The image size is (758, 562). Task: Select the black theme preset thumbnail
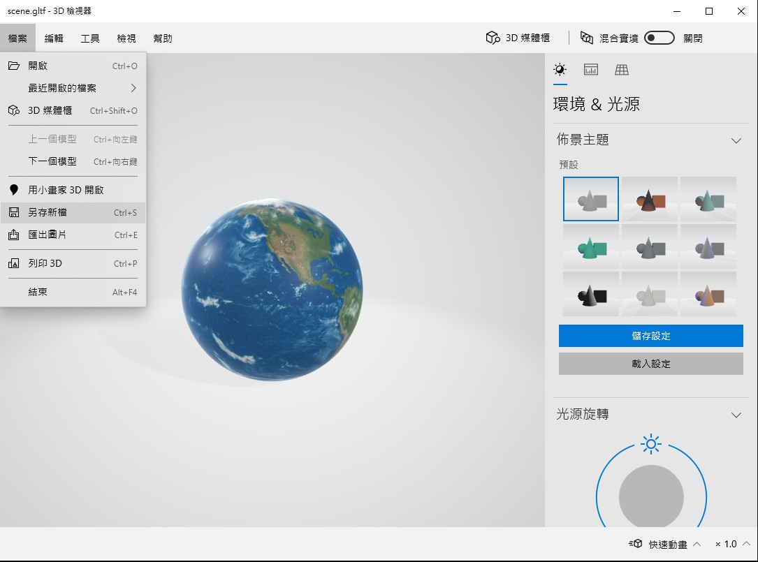click(x=591, y=294)
